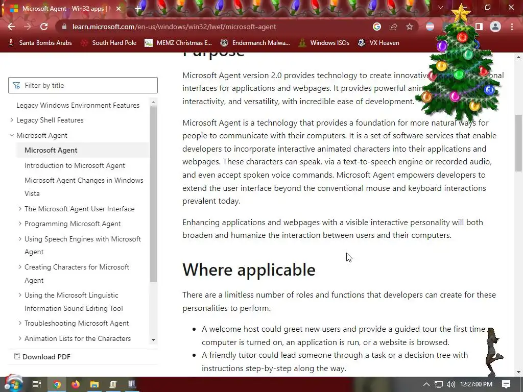Open the Windows Start button
523x392 pixels.
click(14, 384)
